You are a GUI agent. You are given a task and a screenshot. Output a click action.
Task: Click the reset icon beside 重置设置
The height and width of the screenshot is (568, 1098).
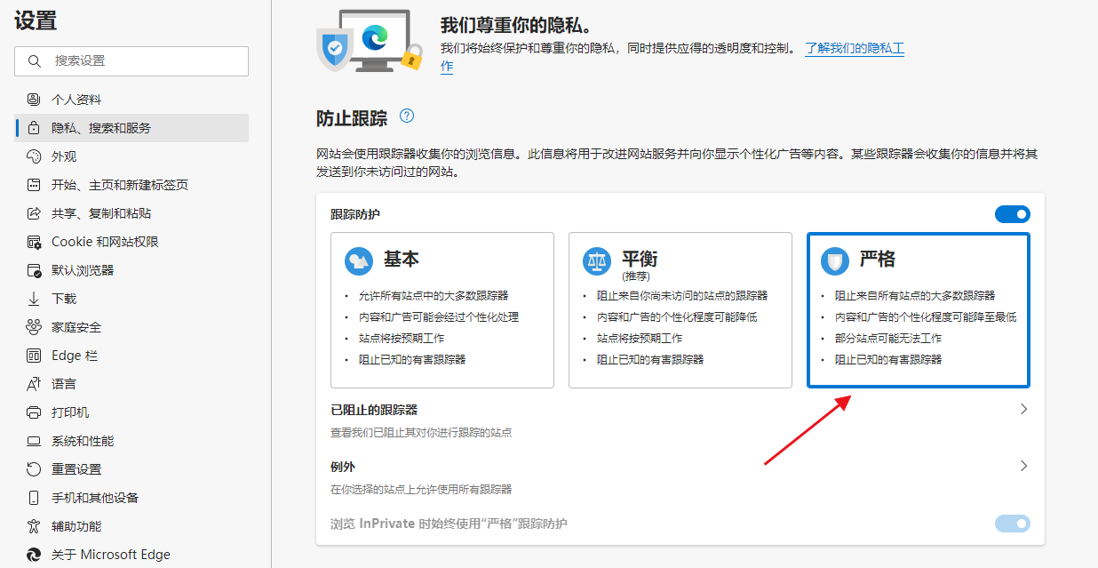click(x=34, y=469)
